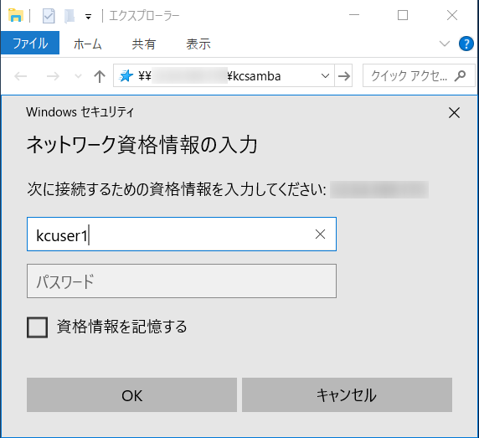The image size is (479, 438).
Task: Click the Up arrow navigation icon
Action: pos(100,76)
